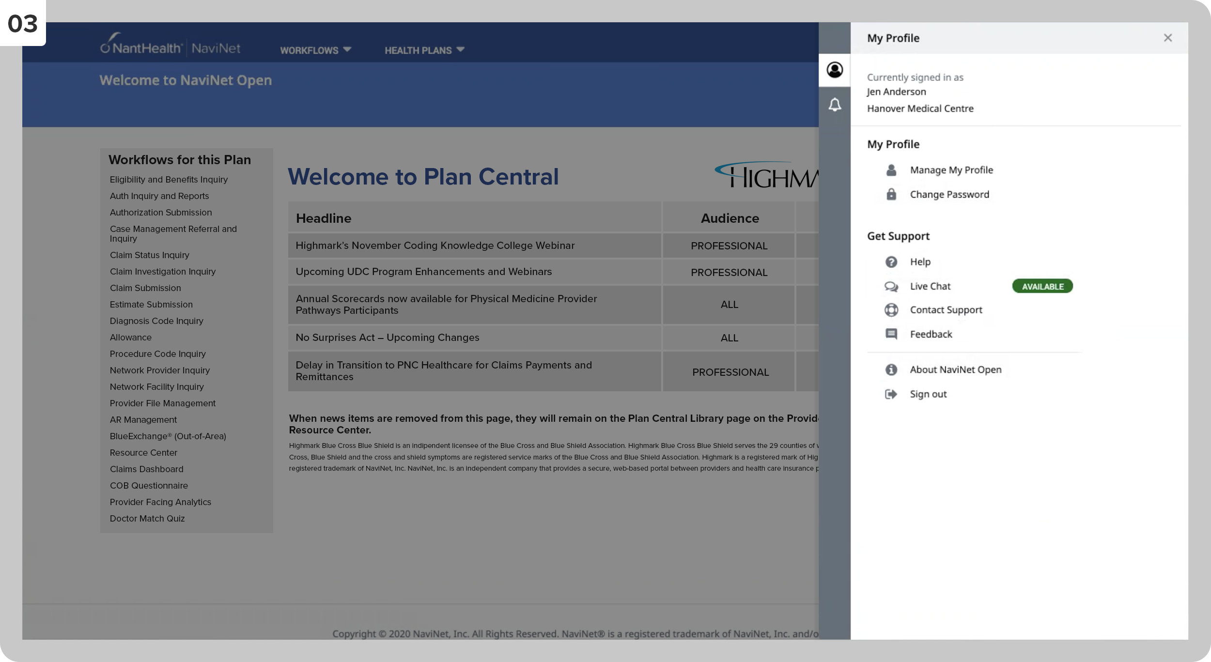Click the Highmark logo image
1211x662 pixels.
pyautogui.click(x=767, y=175)
